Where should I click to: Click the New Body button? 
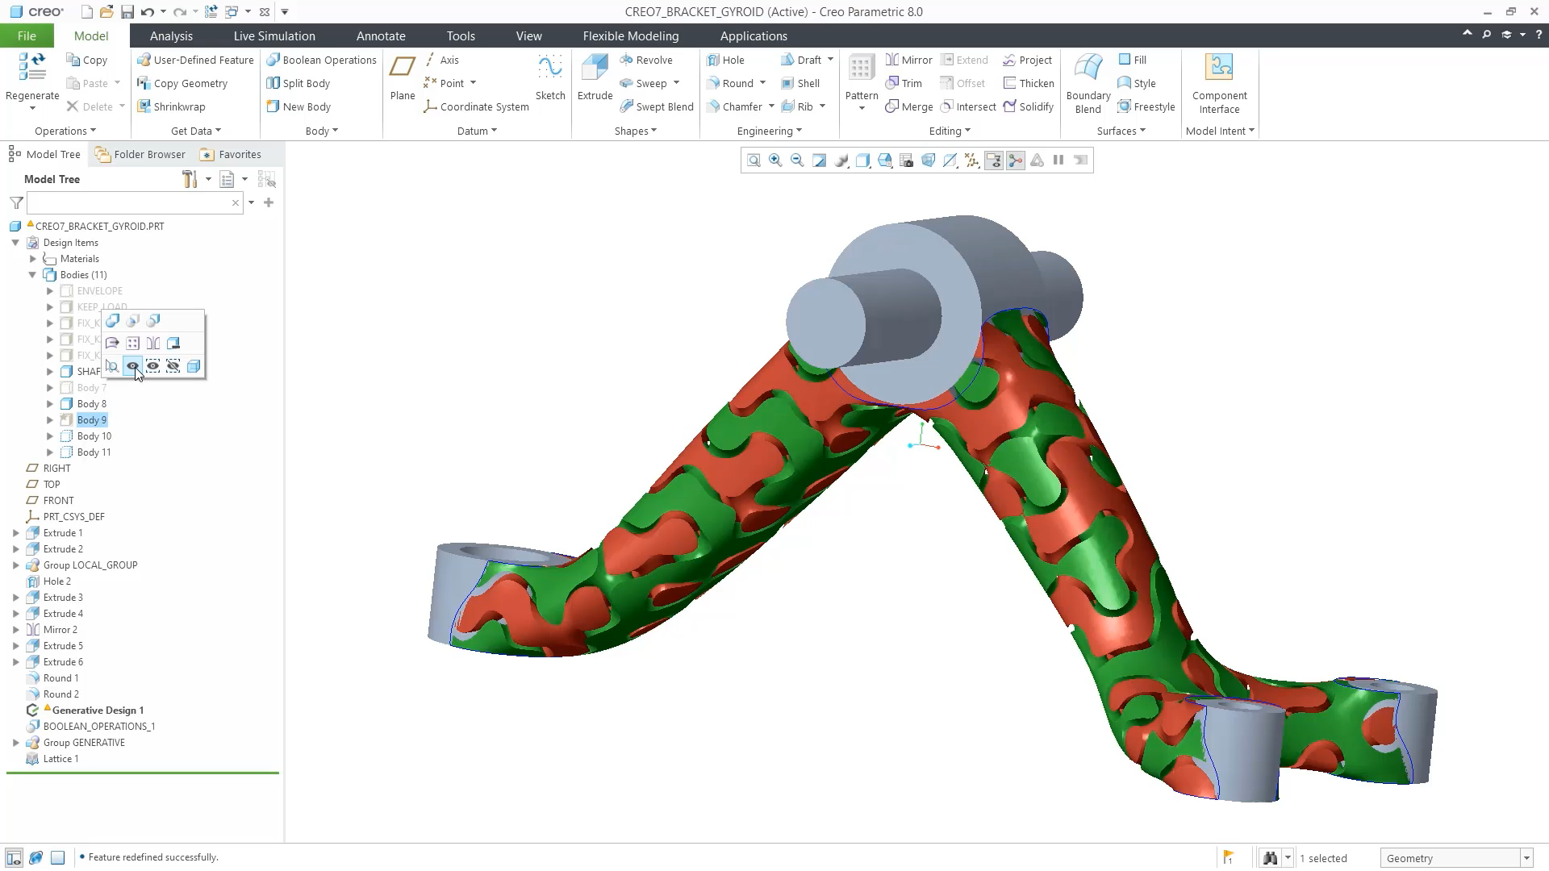coord(299,106)
